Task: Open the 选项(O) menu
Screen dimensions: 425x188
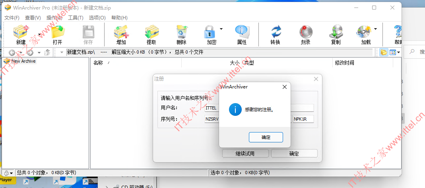Action: point(97,17)
